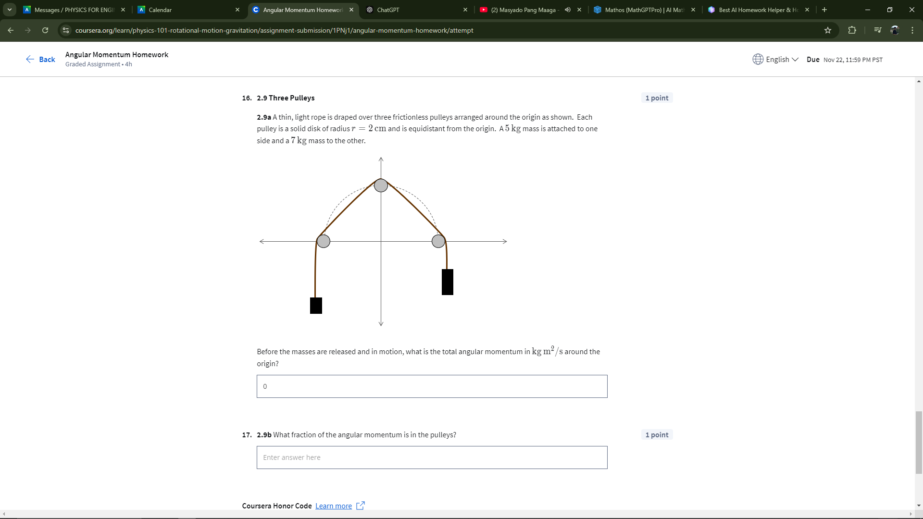Mute the YouTube tab audio icon
This screenshot has height=519, width=923.
[x=568, y=10]
